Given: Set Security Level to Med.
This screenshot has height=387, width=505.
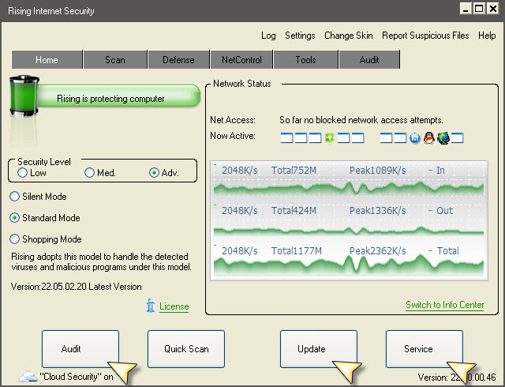Looking at the screenshot, I should pyautogui.click(x=90, y=173).
